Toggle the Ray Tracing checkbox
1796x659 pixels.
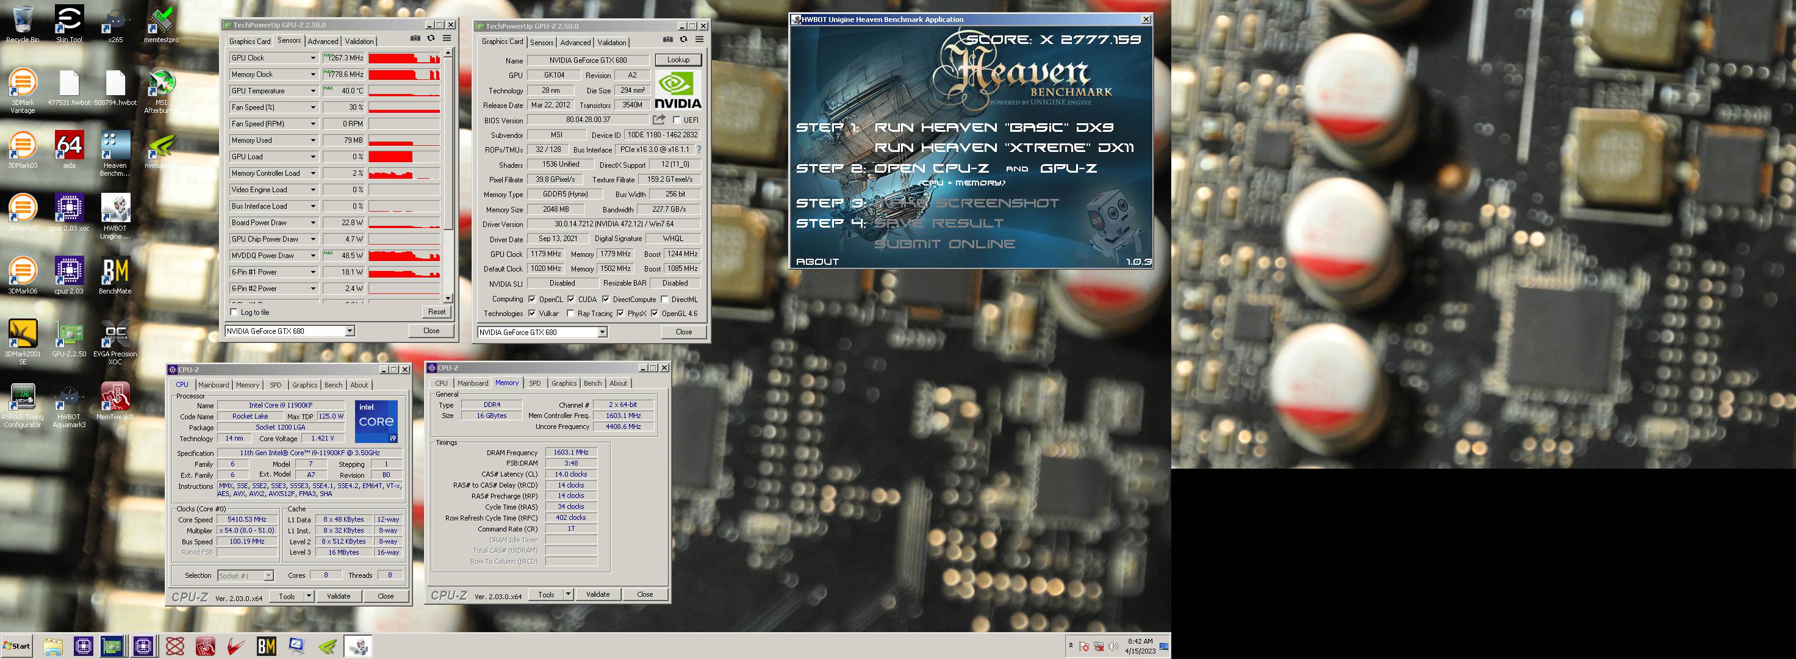pyautogui.click(x=571, y=313)
